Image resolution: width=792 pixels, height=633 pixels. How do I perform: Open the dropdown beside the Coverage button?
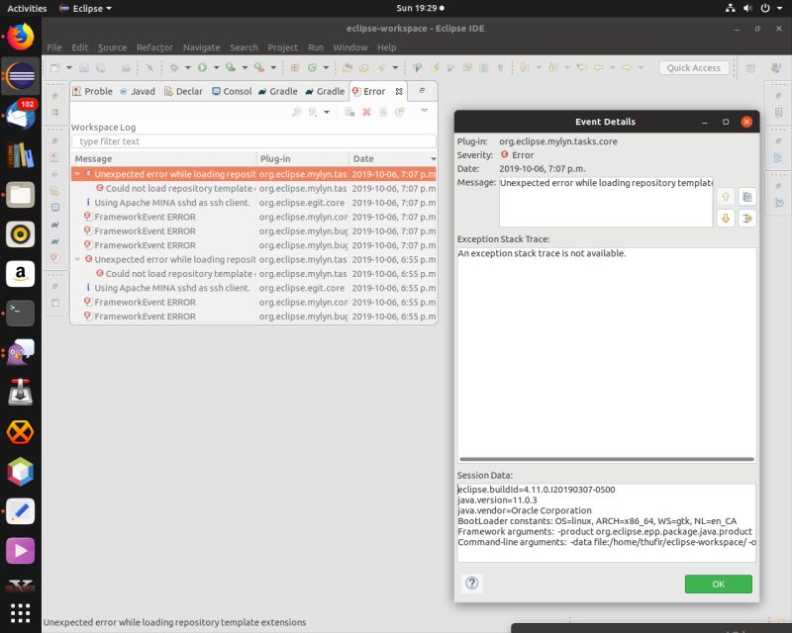pos(245,67)
